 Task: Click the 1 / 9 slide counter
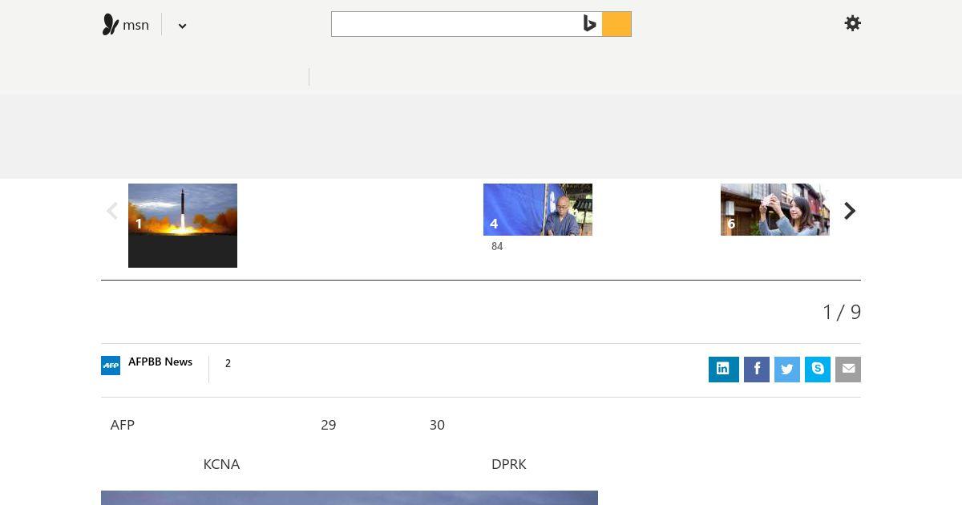point(842,312)
